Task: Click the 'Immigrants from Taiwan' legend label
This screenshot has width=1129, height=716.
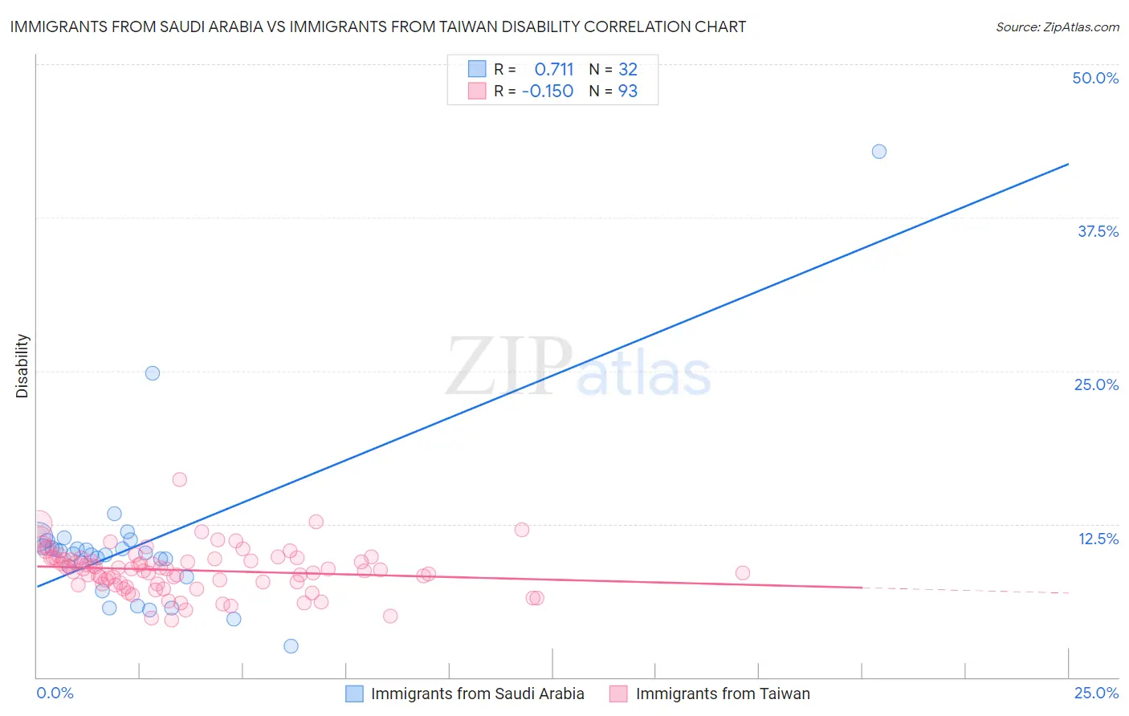Action: coord(723,694)
